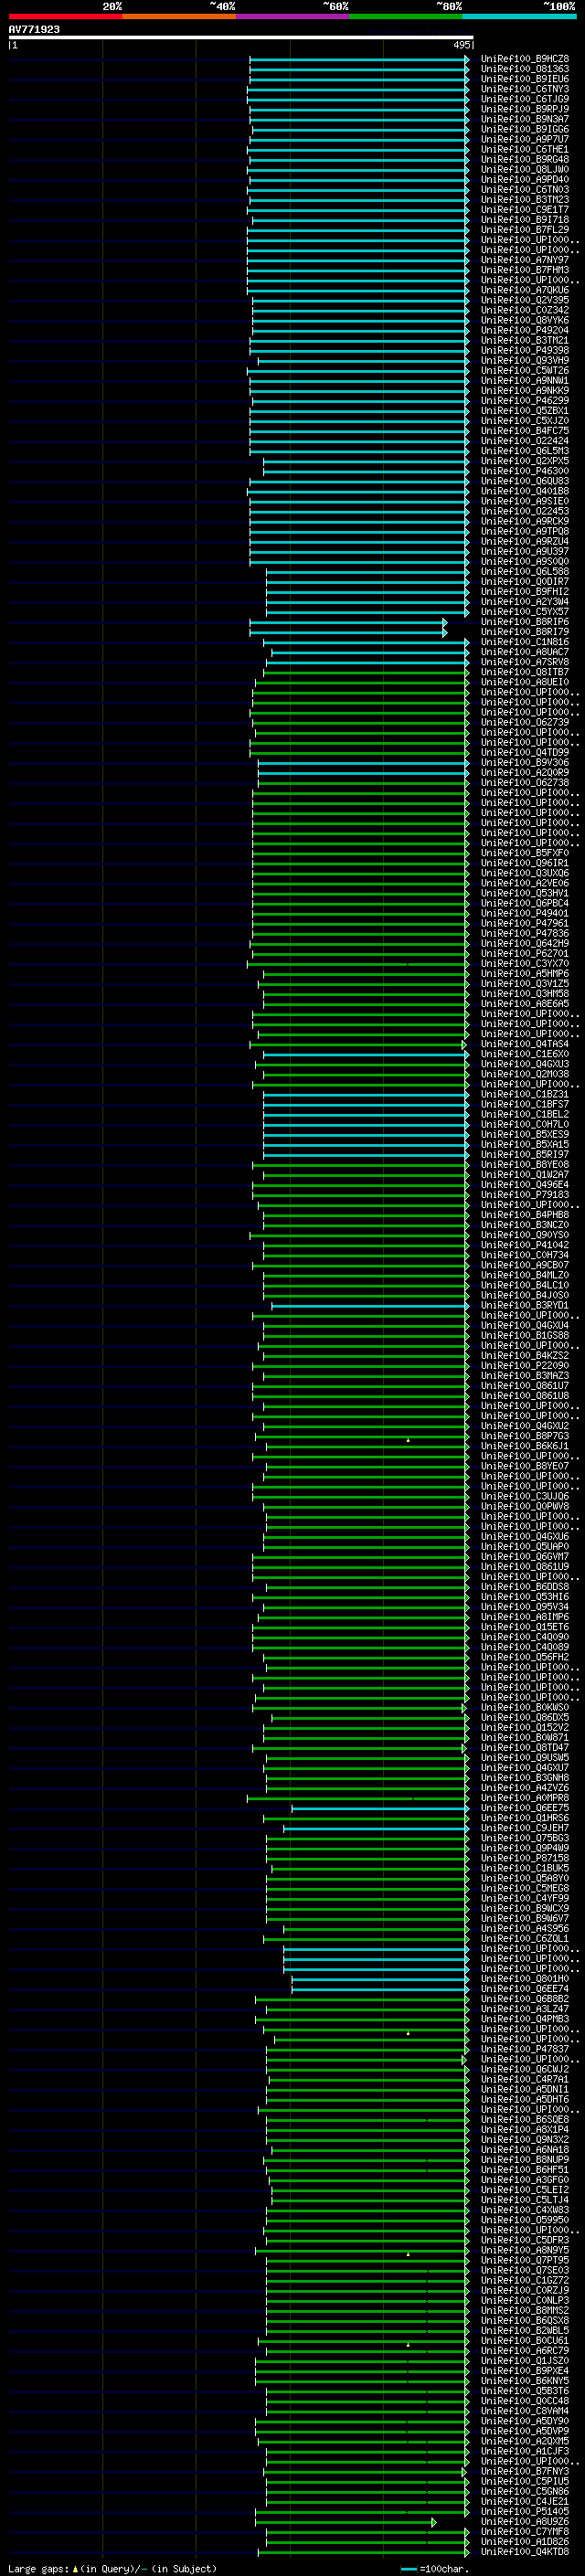Select the UniRef100_C6TNY3 label

coord(525,89)
